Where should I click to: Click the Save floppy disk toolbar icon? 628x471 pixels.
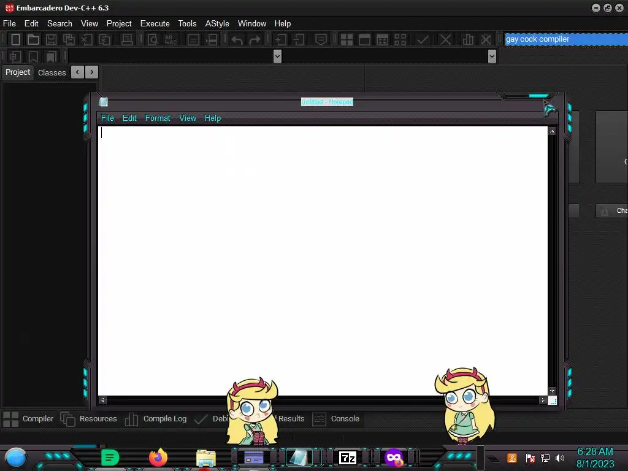click(x=51, y=39)
